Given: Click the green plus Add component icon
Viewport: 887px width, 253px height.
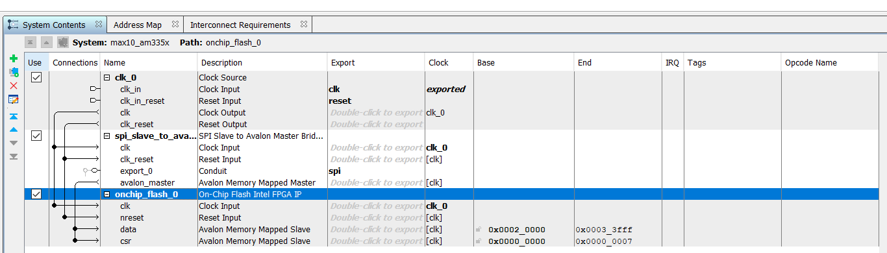Looking at the screenshot, I should (x=14, y=58).
